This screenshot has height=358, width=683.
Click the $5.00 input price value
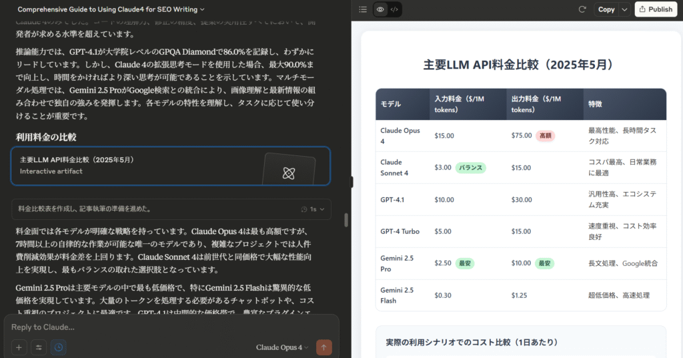tap(443, 232)
